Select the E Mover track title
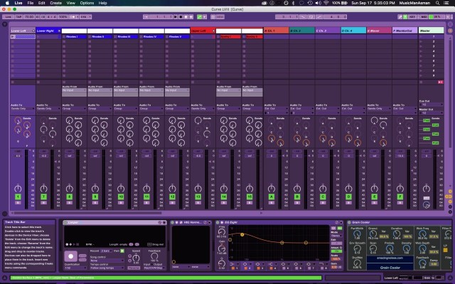455x284 pixels. [x=376, y=31]
